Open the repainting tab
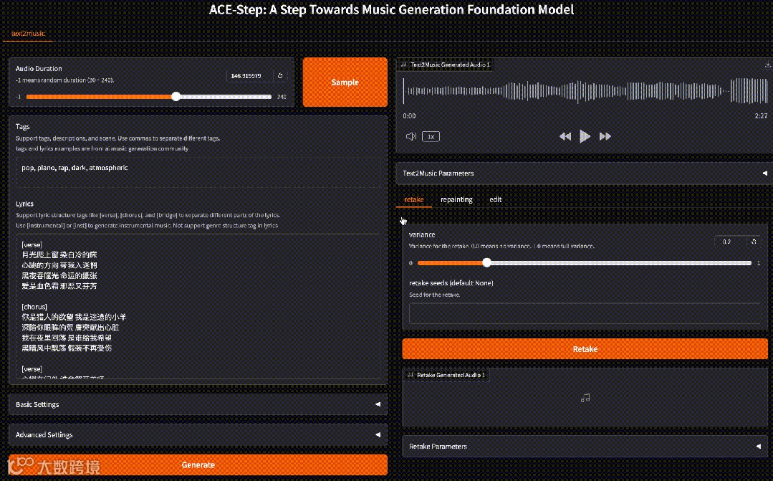 456,199
